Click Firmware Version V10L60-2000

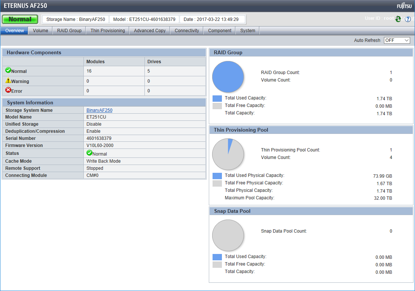coord(100,145)
